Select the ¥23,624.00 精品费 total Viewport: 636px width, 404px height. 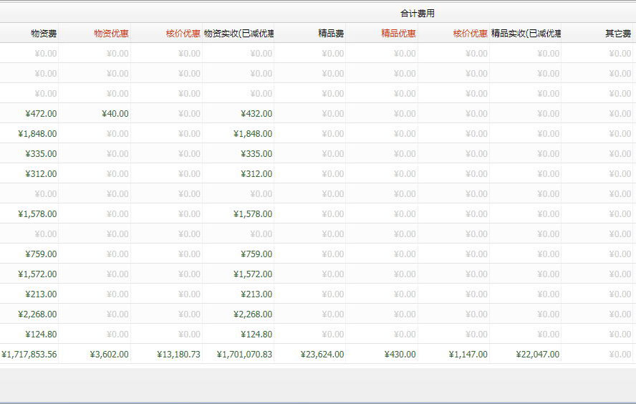tap(322, 355)
